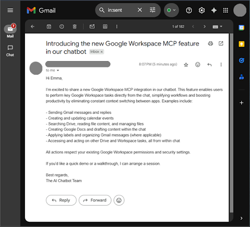This screenshot has width=250, height=227.
Task: Go to the newer message arrow
Action: tap(193, 26)
